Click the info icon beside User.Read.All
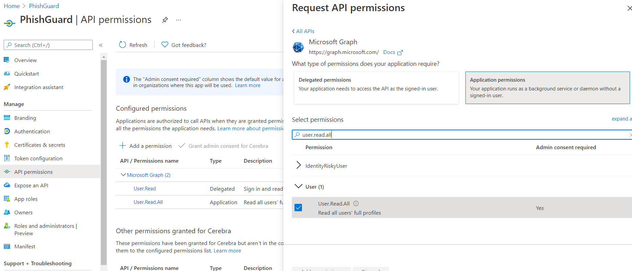 click(356, 204)
